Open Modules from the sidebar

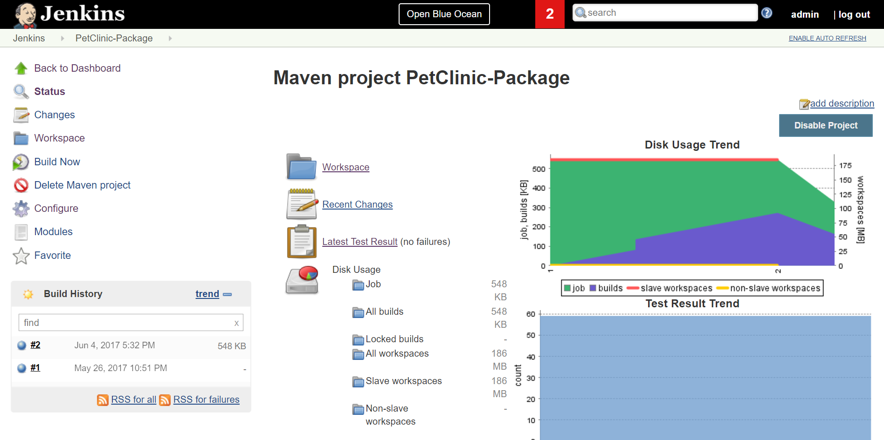[54, 232]
